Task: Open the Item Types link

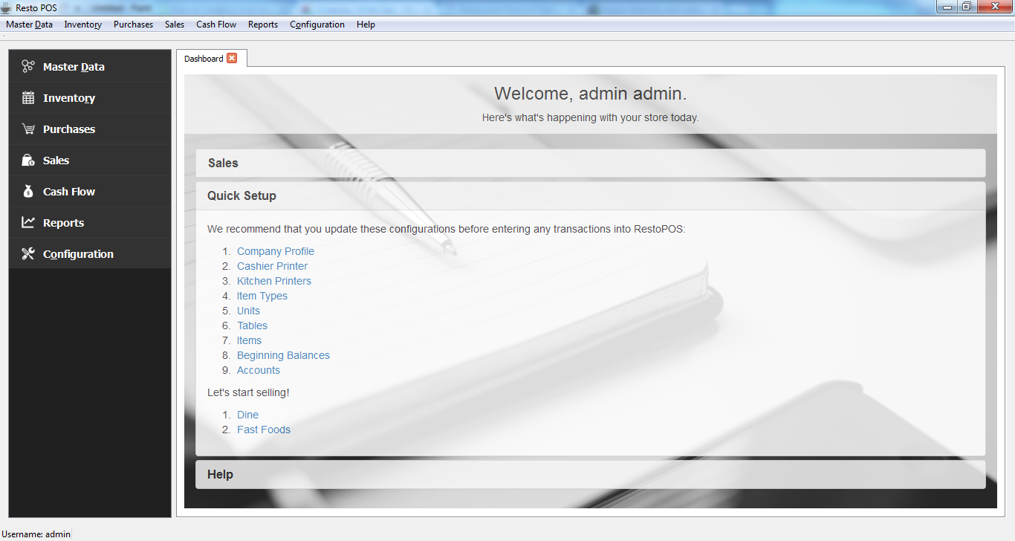Action: coord(262,296)
